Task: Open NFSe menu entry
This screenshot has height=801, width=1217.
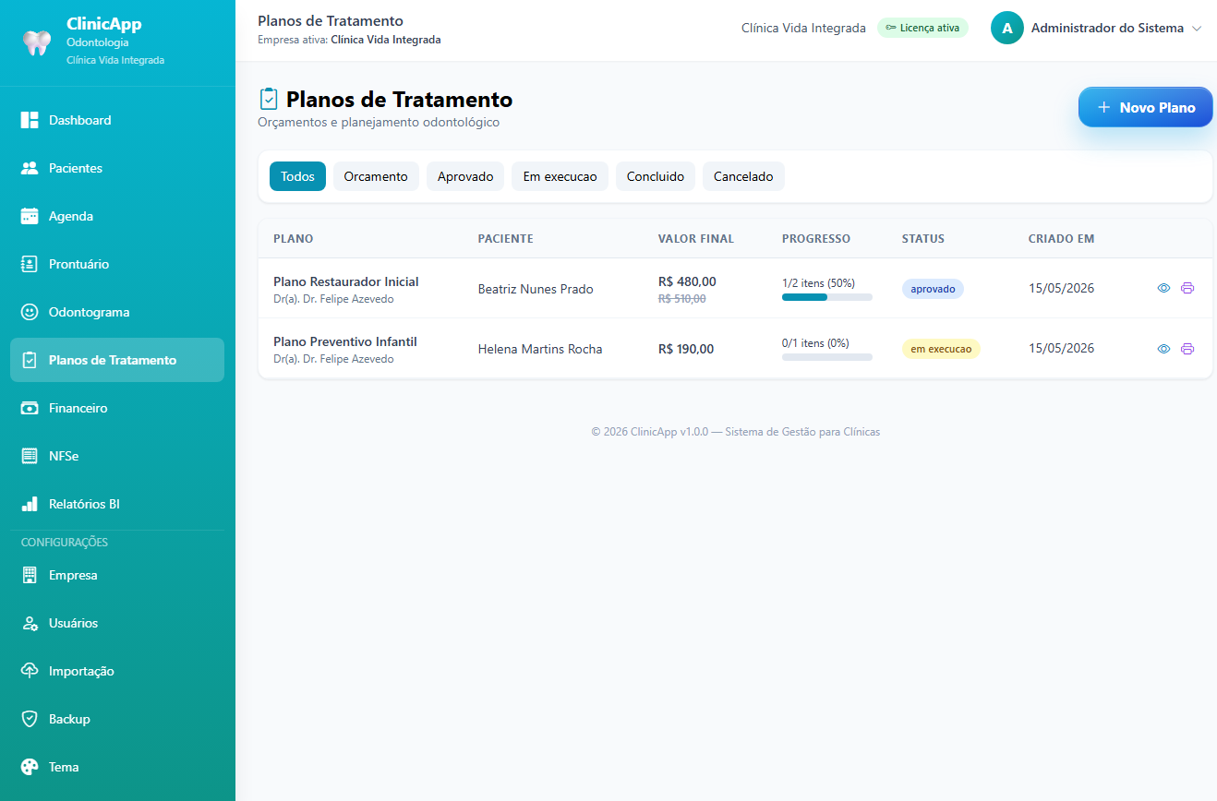Action: (117, 456)
